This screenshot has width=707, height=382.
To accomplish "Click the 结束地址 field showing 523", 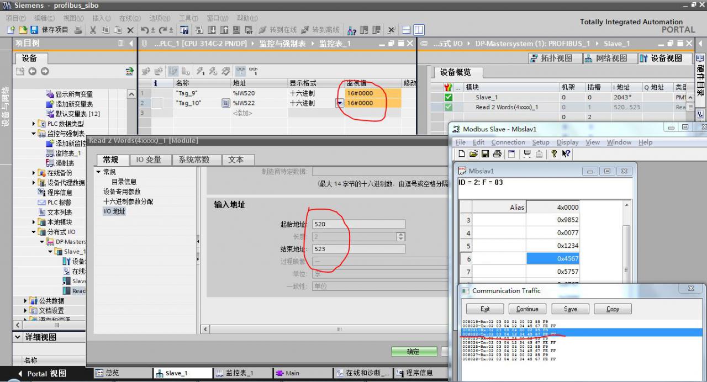I will pos(358,249).
